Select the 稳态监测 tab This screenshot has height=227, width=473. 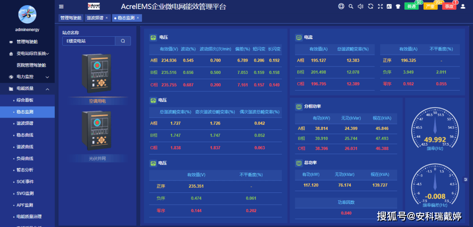(x=126, y=18)
